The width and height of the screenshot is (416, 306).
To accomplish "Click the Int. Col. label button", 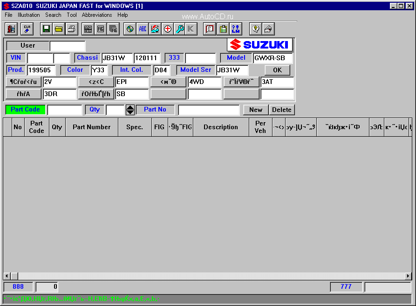I will (x=131, y=70).
